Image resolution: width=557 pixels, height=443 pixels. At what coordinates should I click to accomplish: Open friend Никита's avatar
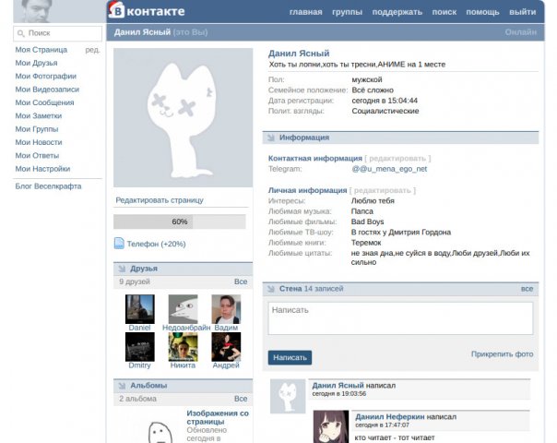183,347
